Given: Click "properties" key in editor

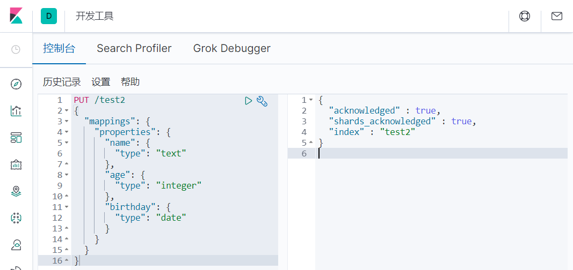Looking at the screenshot, I should pyautogui.click(x=125, y=132).
